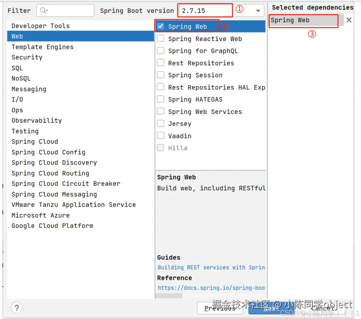Open the Spring Boot version dropdown arrow
Image resolution: width=361 pixels, height=319 pixels.
click(x=258, y=11)
